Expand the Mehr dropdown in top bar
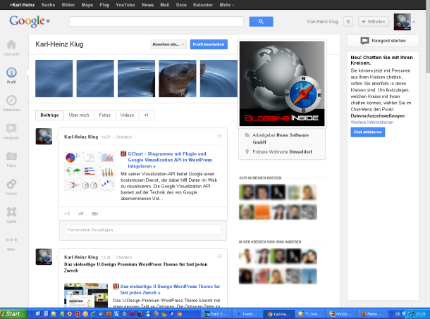Image resolution: width=430 pixels, height=319 pixels. coord(227,5)
